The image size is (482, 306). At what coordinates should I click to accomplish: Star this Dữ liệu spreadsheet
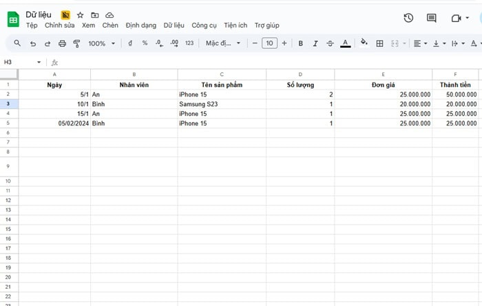pos(81,14)
